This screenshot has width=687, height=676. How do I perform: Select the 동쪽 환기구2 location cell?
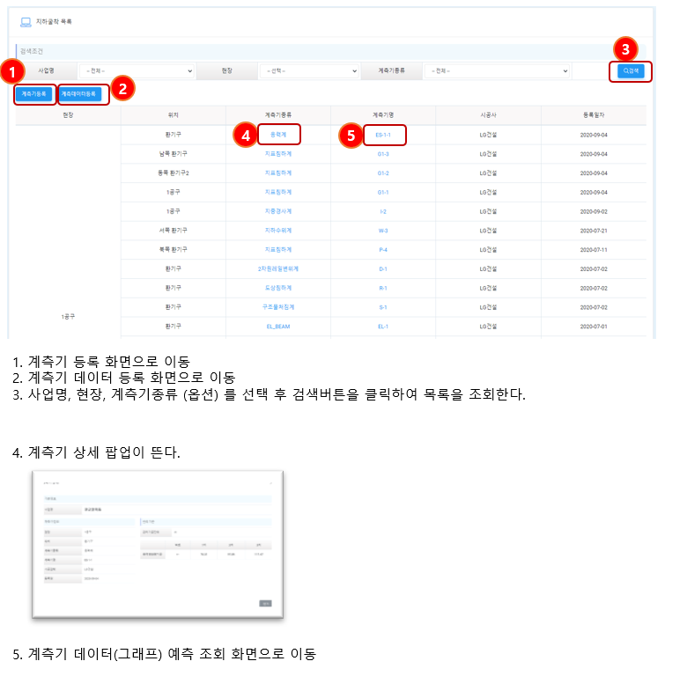[x=173, y=173]
